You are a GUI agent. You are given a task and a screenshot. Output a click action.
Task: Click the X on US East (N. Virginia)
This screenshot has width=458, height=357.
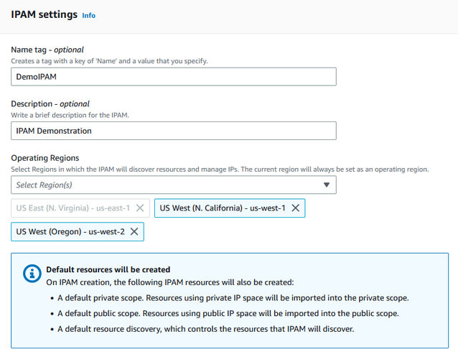tap(140, 208)
